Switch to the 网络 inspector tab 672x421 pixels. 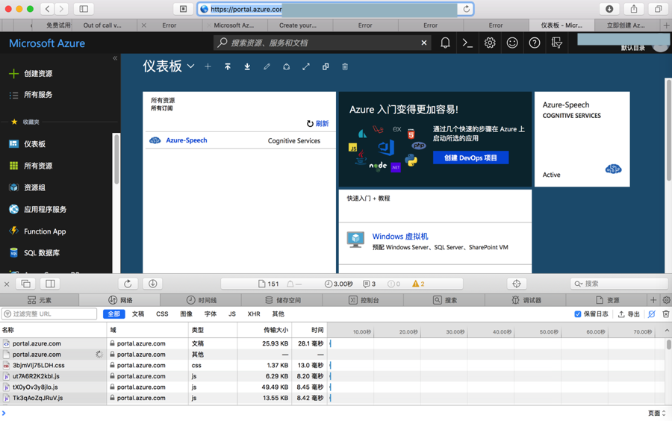click(x=120, y=300)
